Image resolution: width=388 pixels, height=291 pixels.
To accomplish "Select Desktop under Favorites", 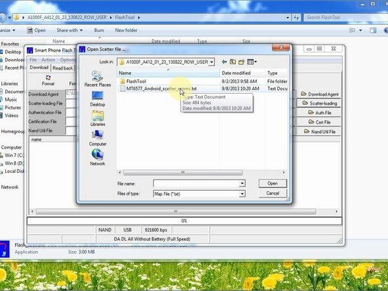I will pyautogui.click(x=12, y=52).
